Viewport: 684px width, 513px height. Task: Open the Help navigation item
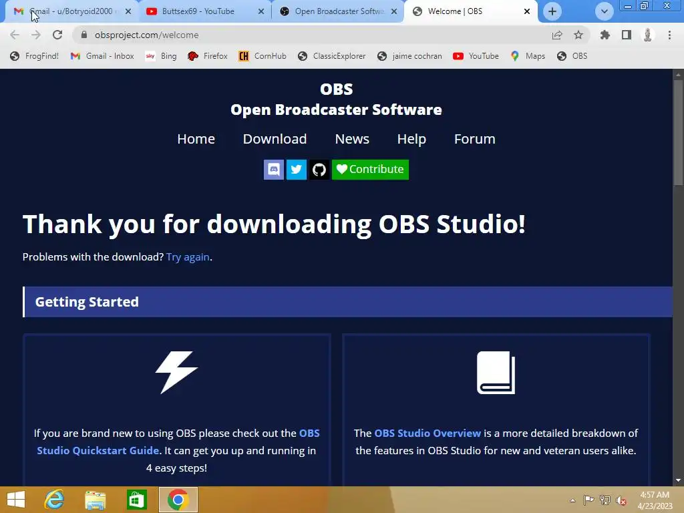(x=411, y=139)
